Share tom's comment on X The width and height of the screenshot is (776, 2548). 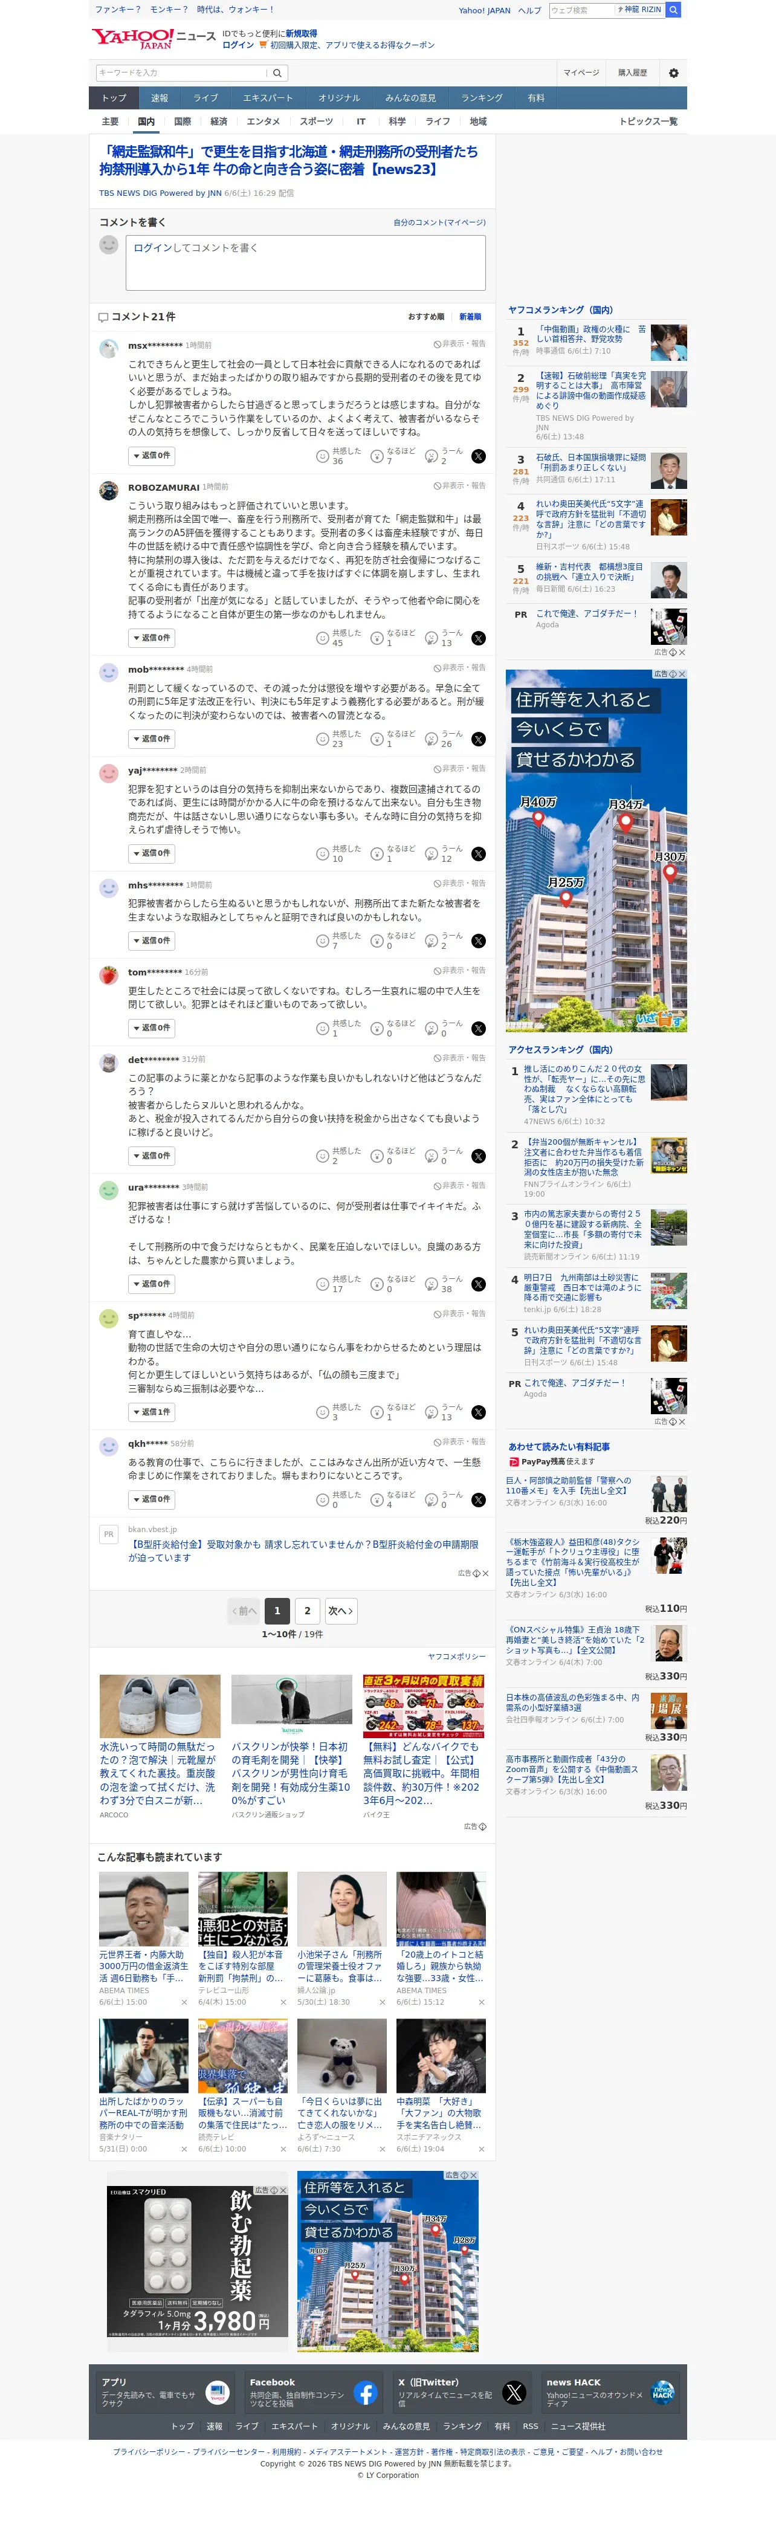tap(479, 1029)
